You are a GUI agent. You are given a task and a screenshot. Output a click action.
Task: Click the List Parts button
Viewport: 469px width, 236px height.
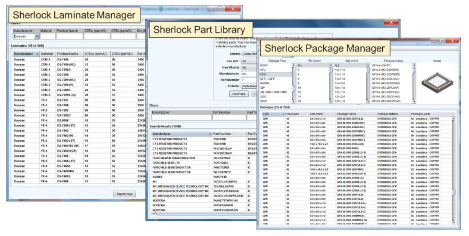coord(238,94)
